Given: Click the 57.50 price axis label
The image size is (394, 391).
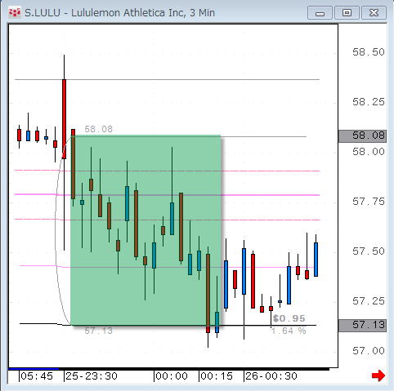Looking at the screenshot, I should point(369,251).
